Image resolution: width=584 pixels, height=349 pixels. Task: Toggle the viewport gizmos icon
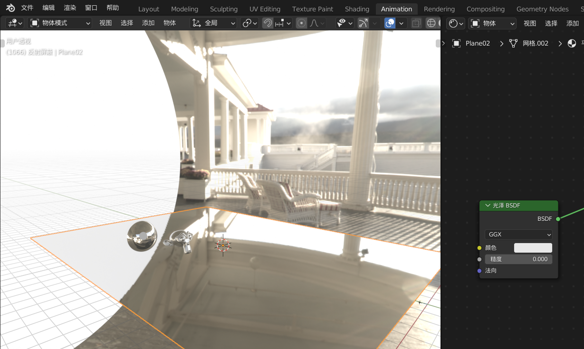[x=363, y=23]
